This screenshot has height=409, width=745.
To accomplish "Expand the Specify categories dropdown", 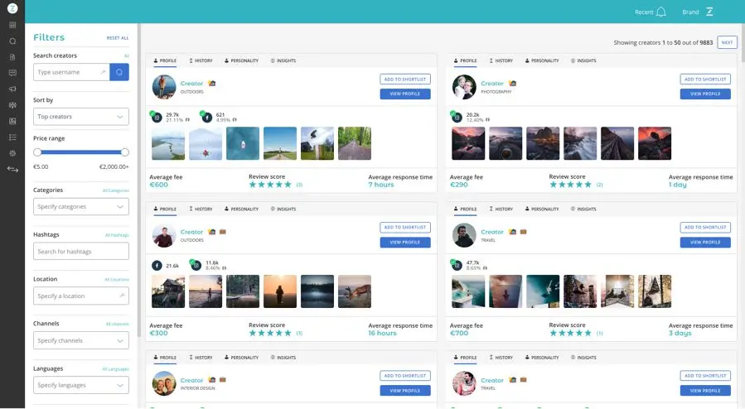I will click(x=80, y=207).
